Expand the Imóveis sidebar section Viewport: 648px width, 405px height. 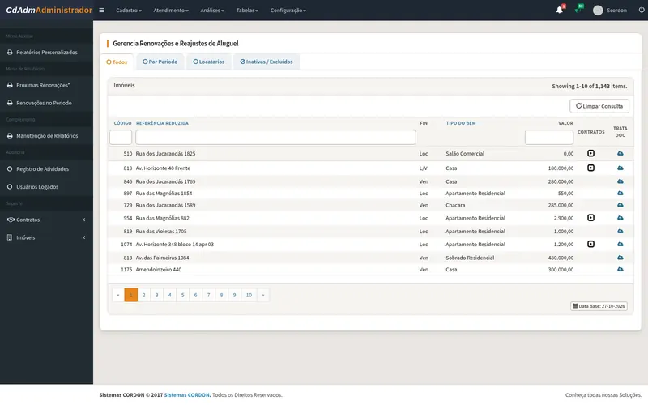(x=46, y=237)
